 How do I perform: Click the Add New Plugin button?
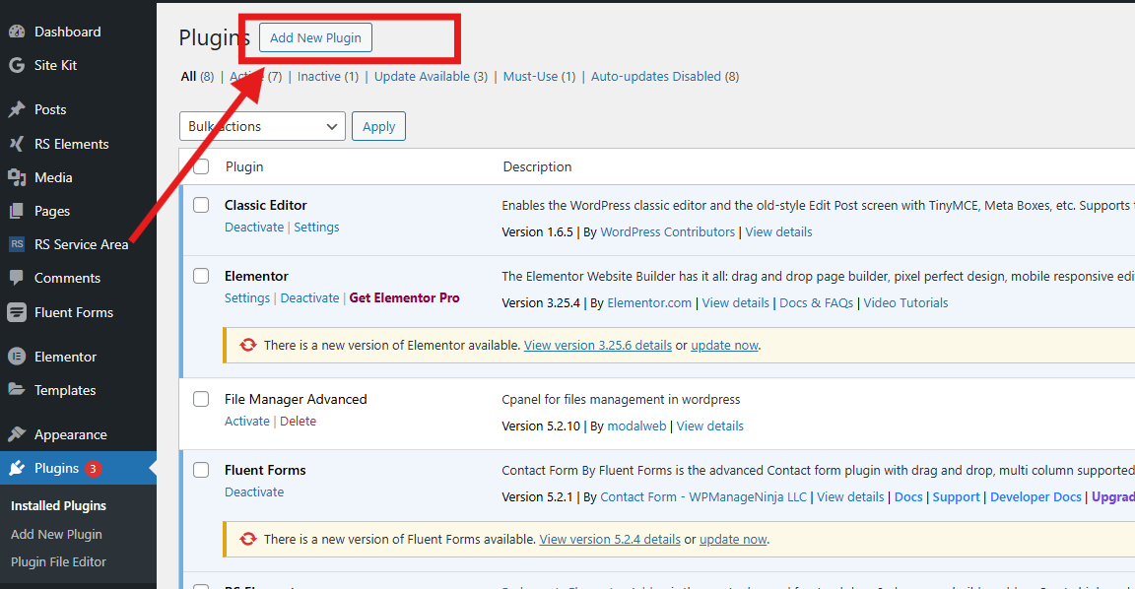[x=315, y=37]
